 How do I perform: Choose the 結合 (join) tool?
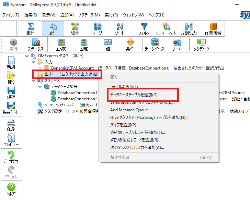(75, 29)
